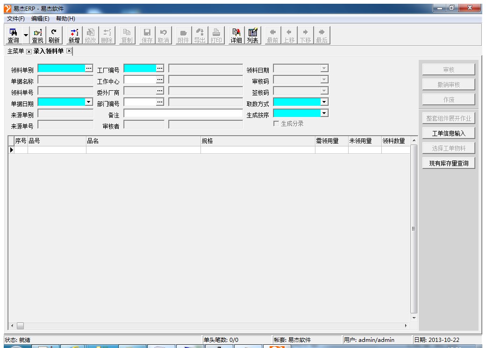The height and width of the screenshot is (348, 486).
Task: Click the 现有库存量查询 button
Action: 449,163
